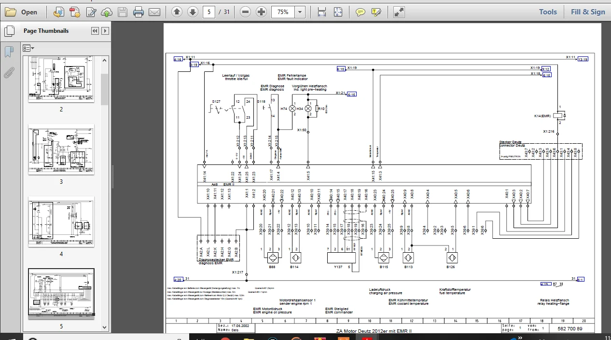Open the Tools pane
Image resolution: width=611 pixels, height=340 pixels.
tap(548, 12)
